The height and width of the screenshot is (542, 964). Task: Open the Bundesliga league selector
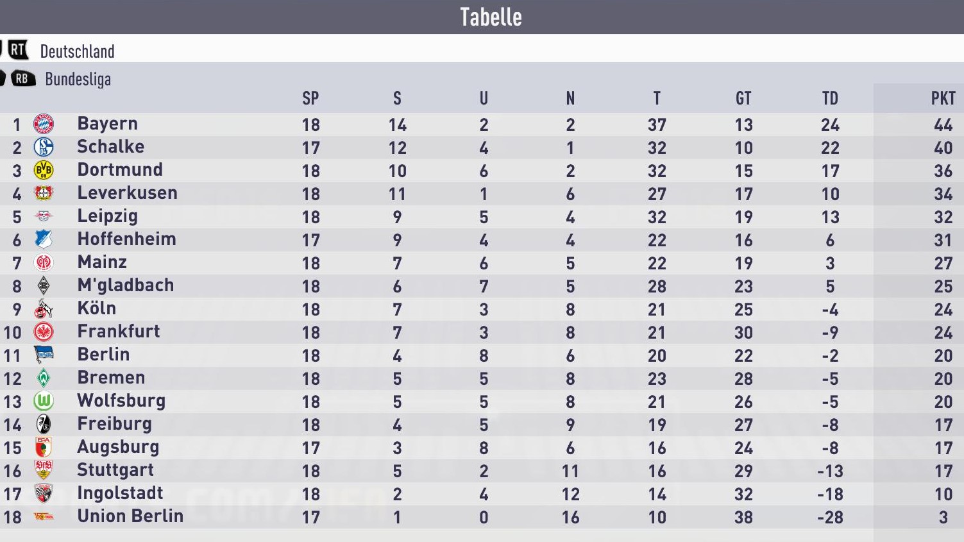point(78,80)
